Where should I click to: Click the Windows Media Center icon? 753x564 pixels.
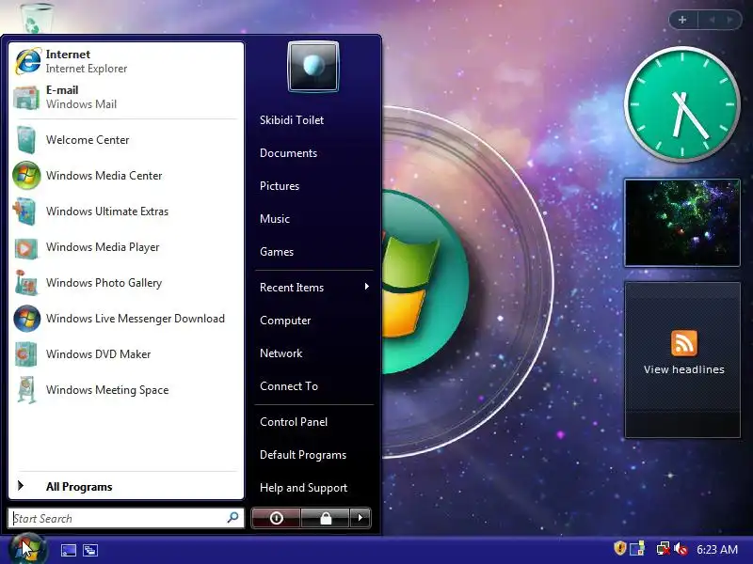[x=26, y=176]
